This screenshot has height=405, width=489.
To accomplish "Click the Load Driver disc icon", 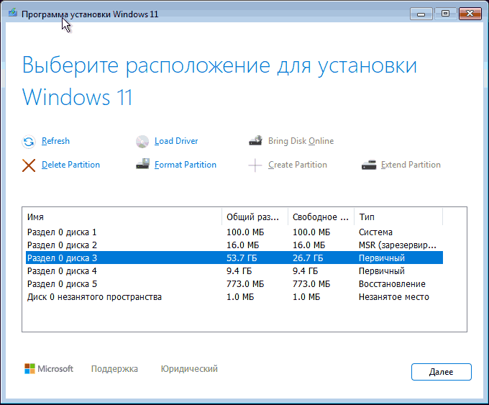I will click(142, 142).
